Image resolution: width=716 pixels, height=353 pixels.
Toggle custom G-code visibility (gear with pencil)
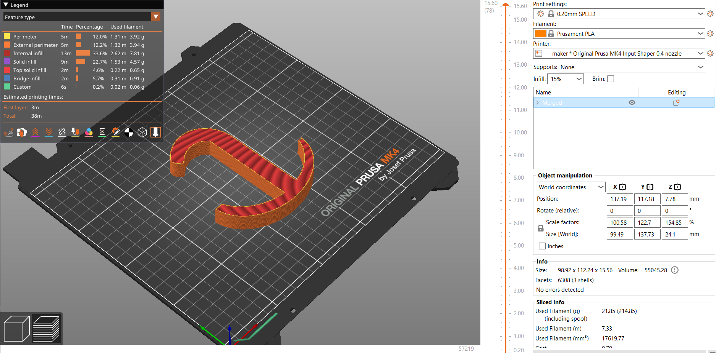coord(115,133)
